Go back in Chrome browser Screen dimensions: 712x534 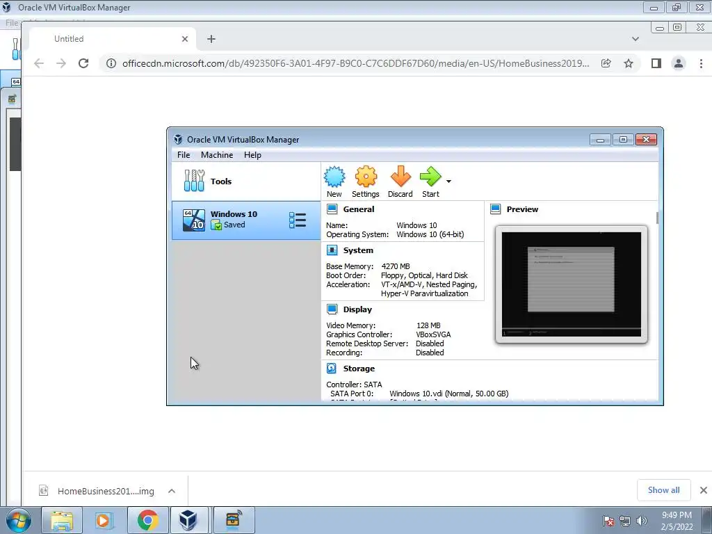click(39, 63)
